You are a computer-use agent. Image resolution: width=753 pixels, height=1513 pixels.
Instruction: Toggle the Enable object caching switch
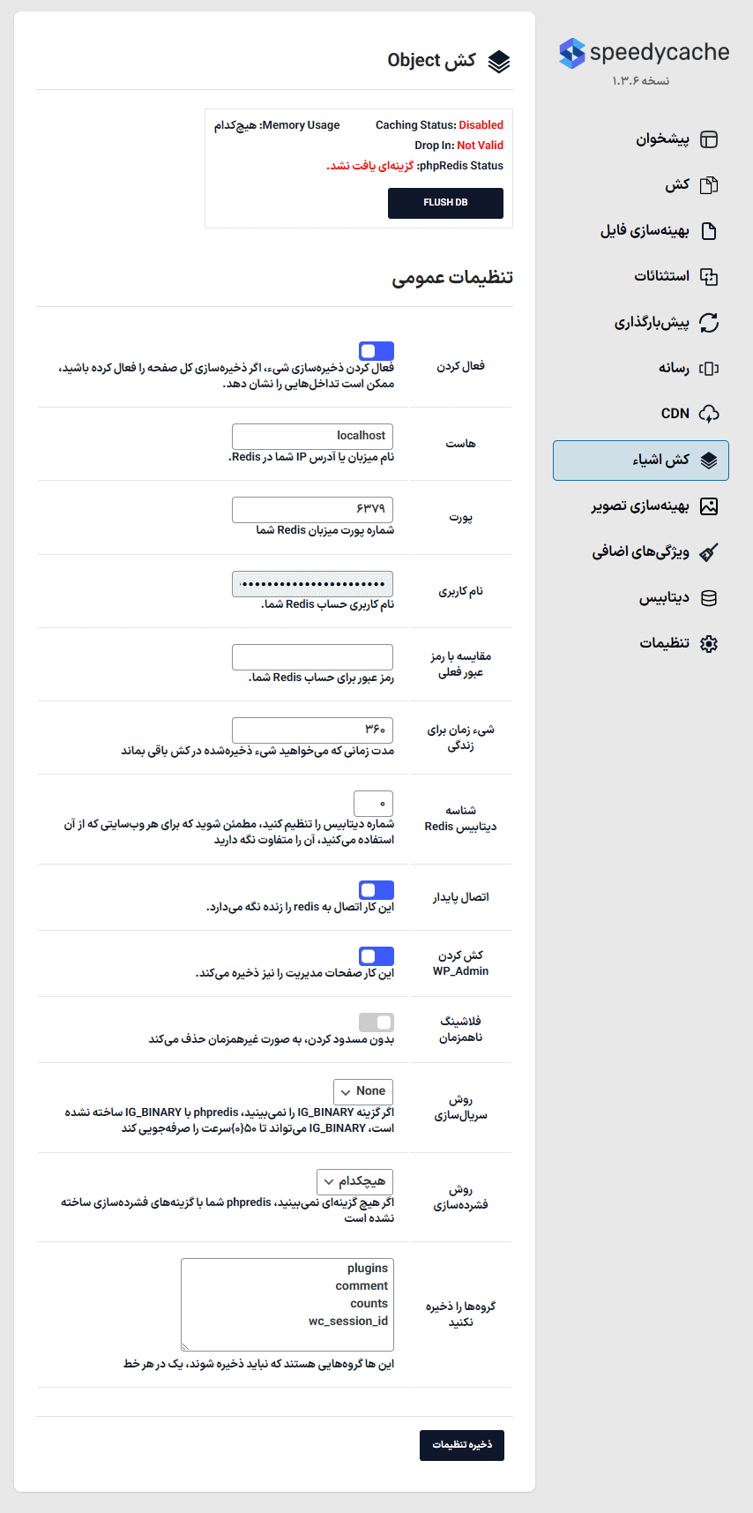(376, 351)
